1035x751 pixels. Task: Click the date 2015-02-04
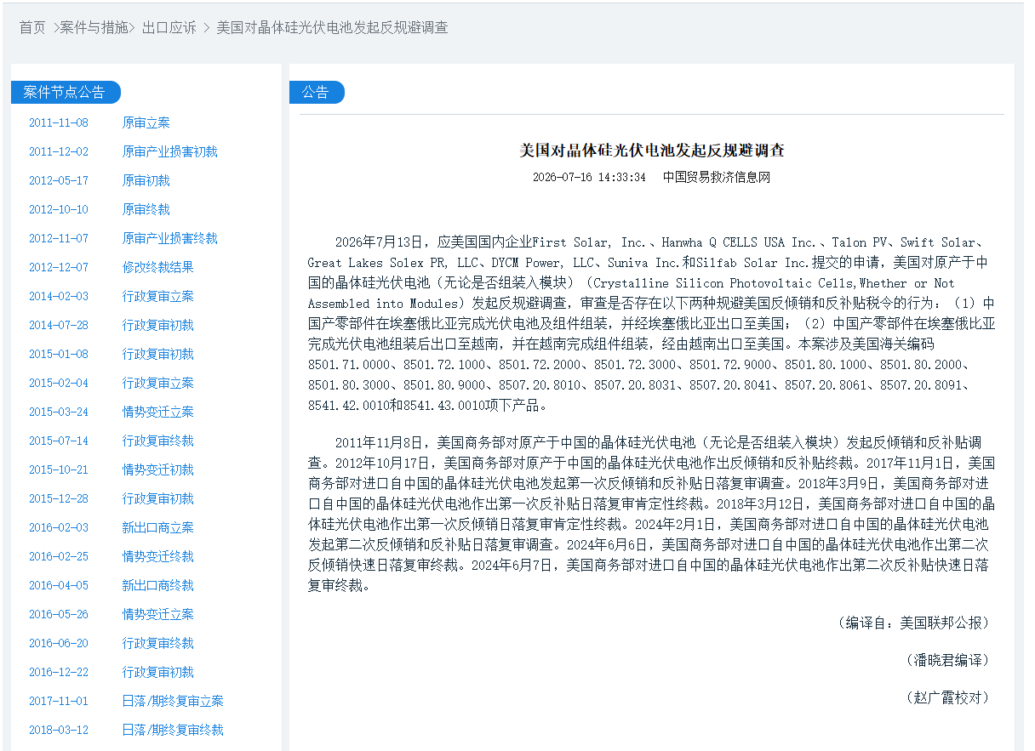tap(59, 383)
